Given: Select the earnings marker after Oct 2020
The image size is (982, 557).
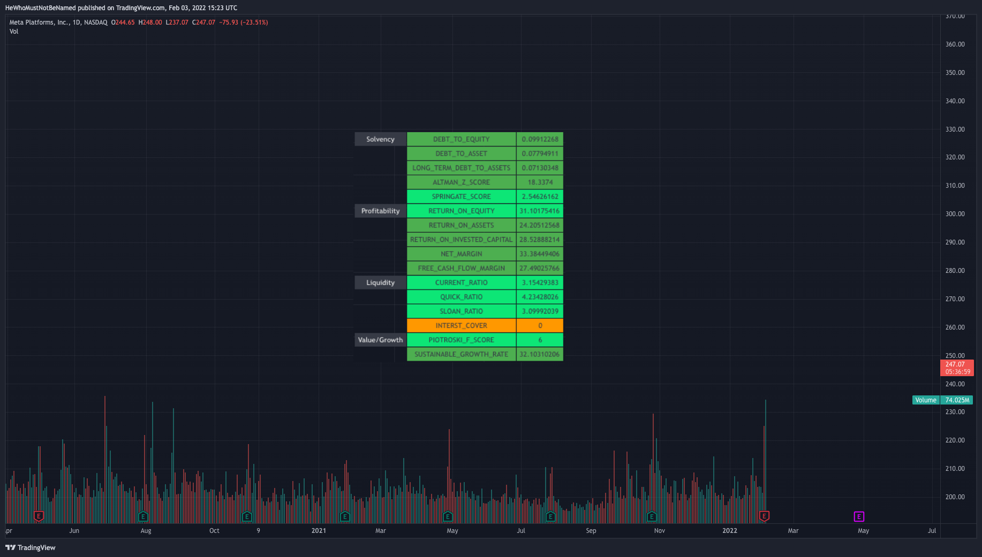Looking at the screenshot, I should click(x=247, y=516).
